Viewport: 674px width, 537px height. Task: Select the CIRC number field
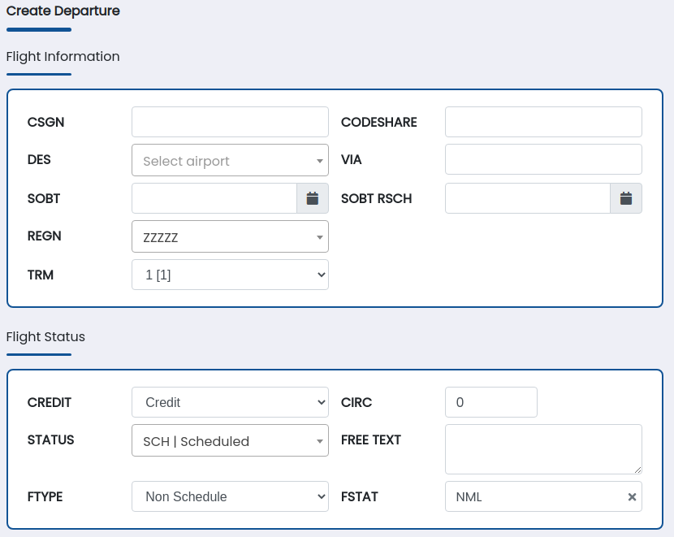point(491,402)
